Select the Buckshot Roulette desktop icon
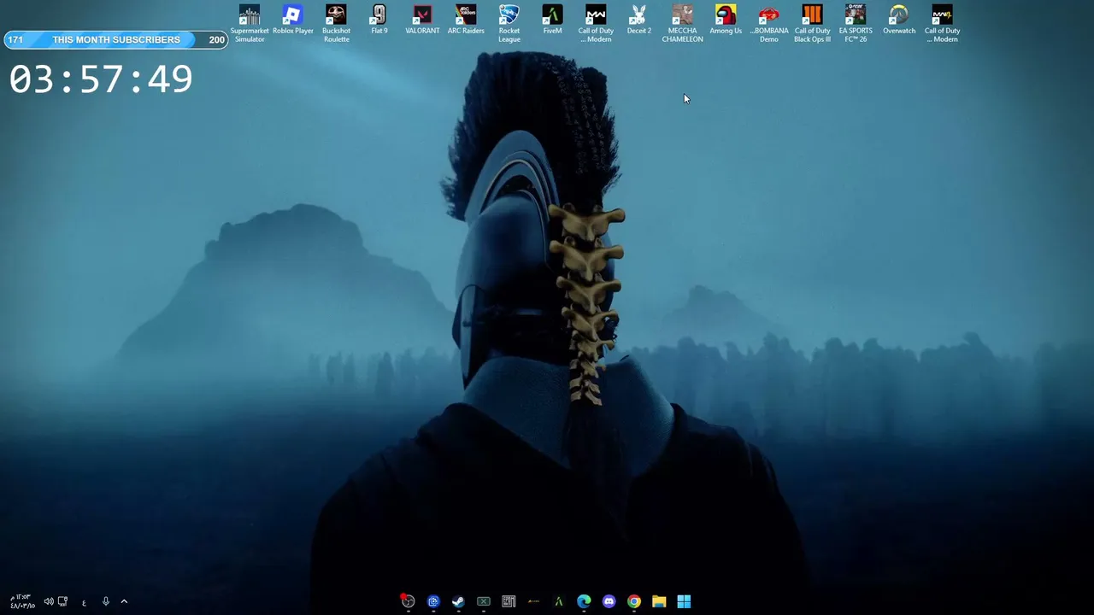 [336, 23]
